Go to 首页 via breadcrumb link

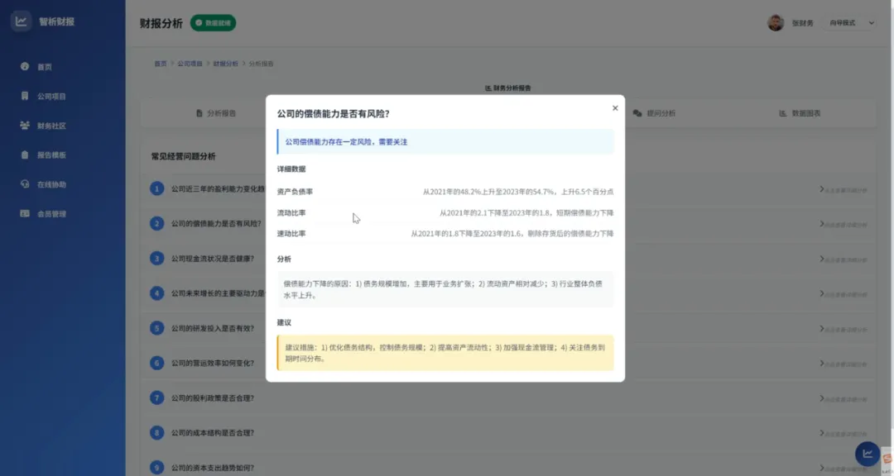[x=161, y=64]
